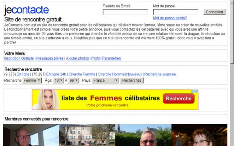Click 'Recherche rencontre' heading
Image resolution: width=234 pixels, height=146 pixels.
tap(23, 69)
